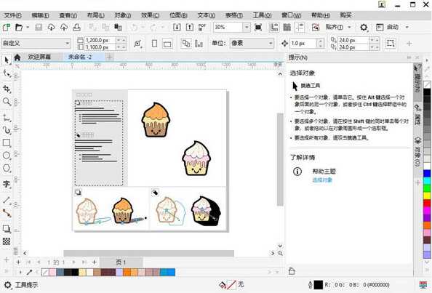Click the Paste icon

(x=119, y=27)
